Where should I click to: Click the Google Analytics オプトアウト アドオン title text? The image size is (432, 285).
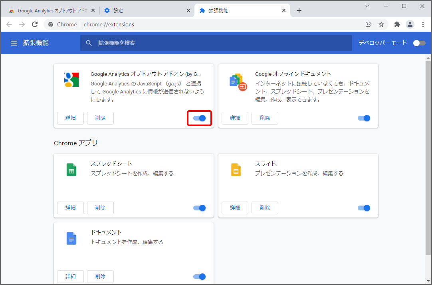(x=146, y=74)
